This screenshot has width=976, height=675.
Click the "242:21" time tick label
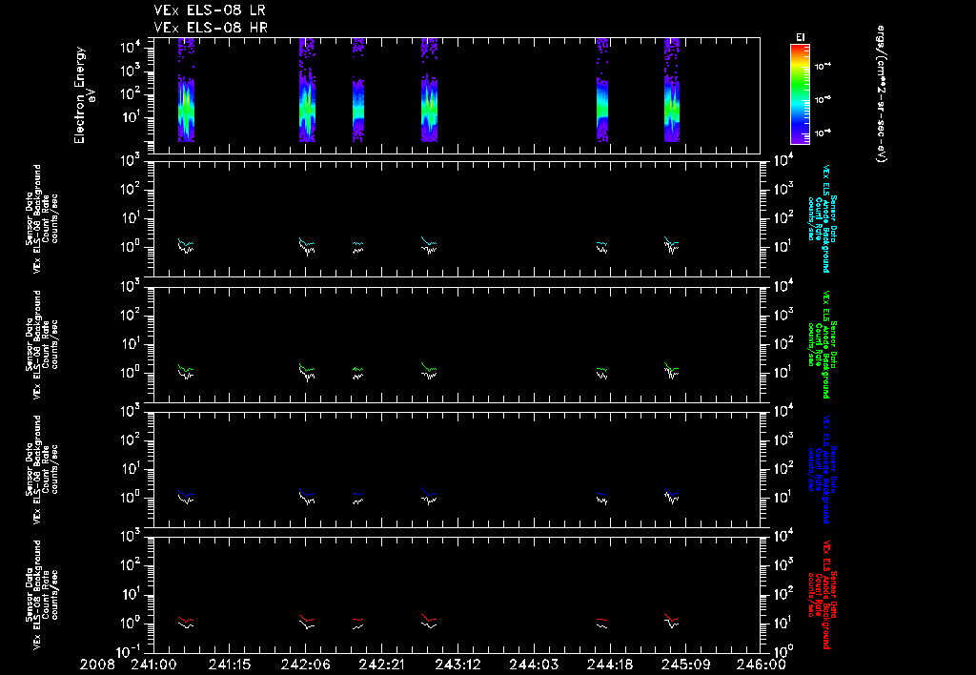click(x=381, y=665)
